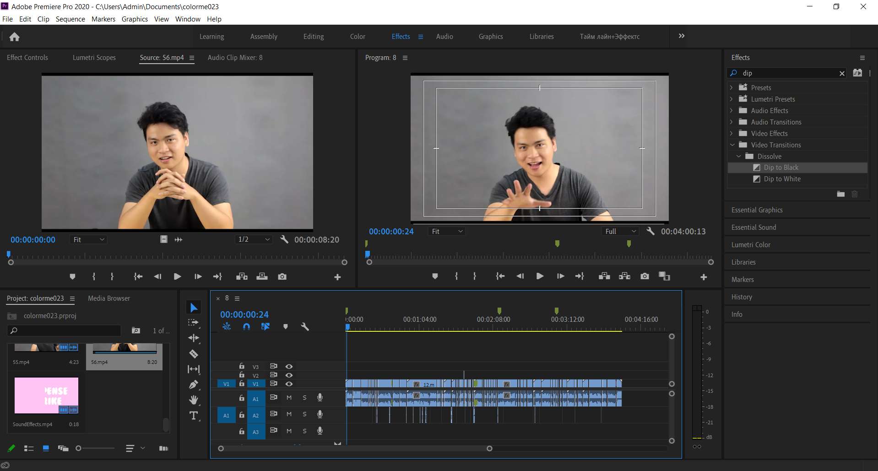The image size is (878, 471).
Task: Open Program monitor settings wrench
Action: [650, 231]
